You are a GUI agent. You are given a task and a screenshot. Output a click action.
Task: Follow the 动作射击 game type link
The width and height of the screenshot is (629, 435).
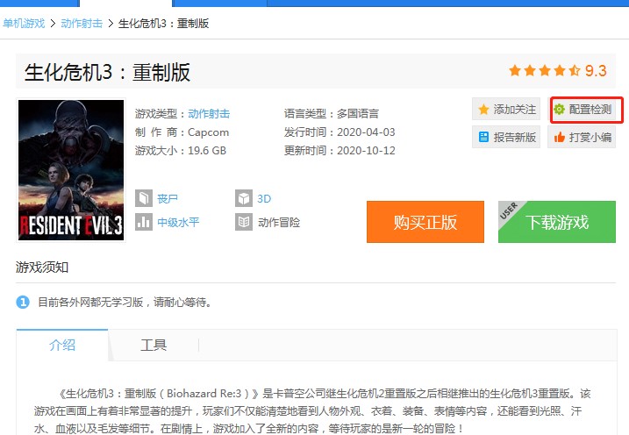coord(209,114)
